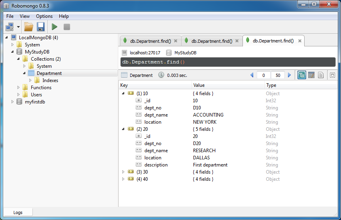Screen dimensions: 341x220
Task: Select the description row First department
Action: 228,165
